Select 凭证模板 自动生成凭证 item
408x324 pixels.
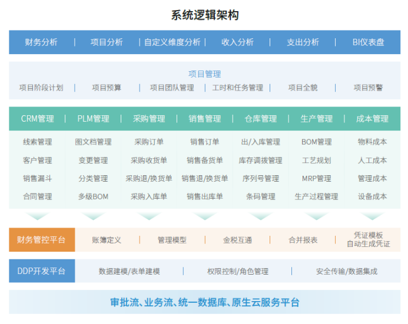[368, 239]
